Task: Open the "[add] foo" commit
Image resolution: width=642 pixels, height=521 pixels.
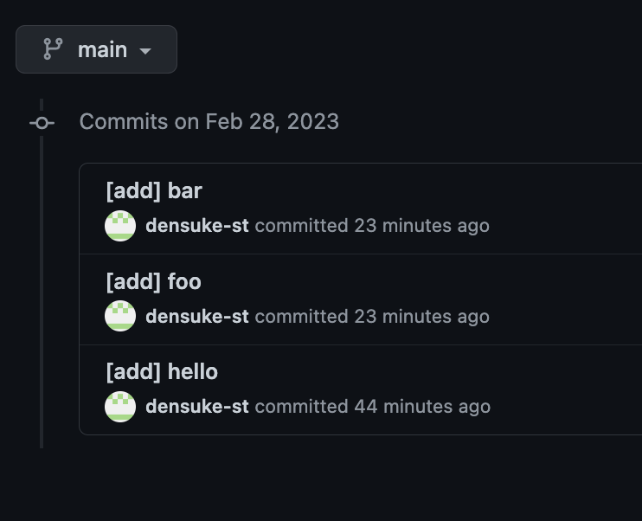Action: click(153, 282)
